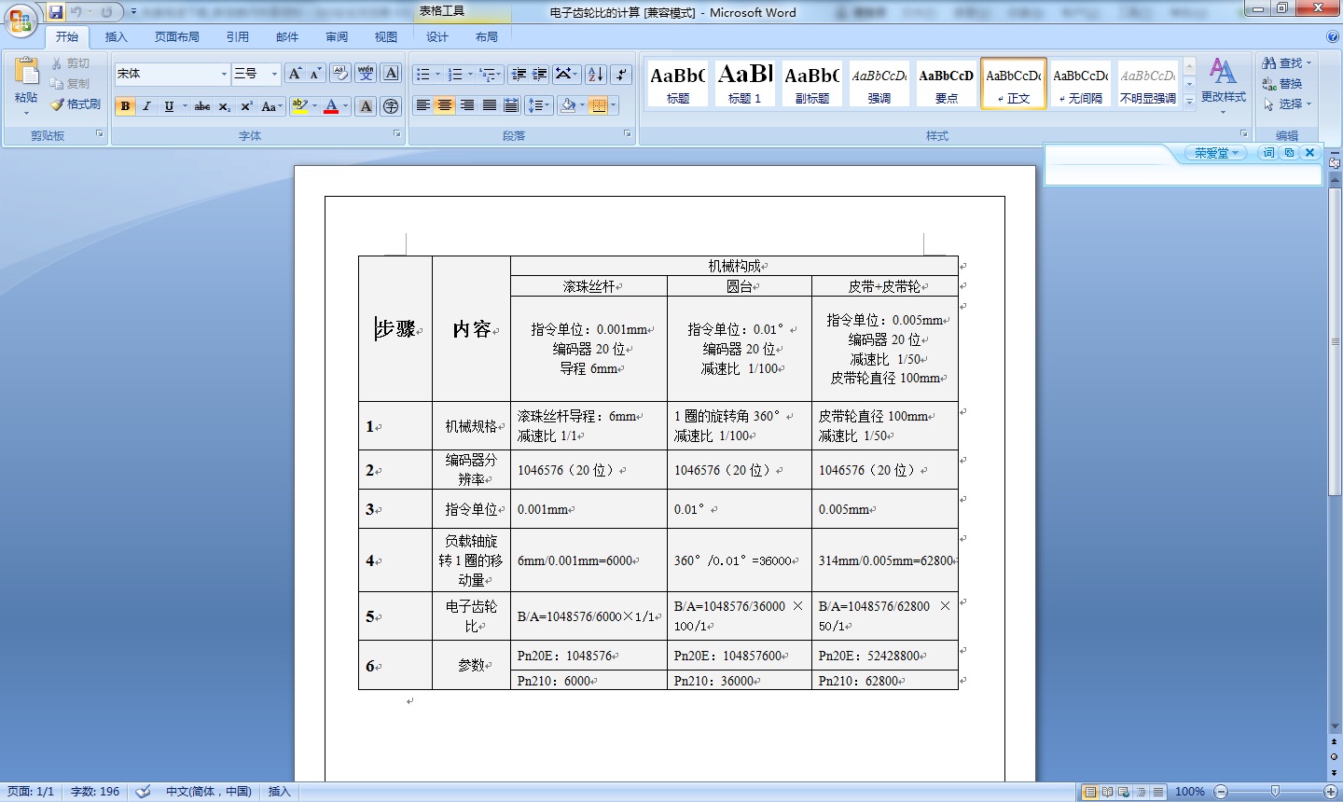The image size is (1343, 802).
Task: Click the Format Painter (格式刷) button
Action: pyautogui.click(x=76, y=104)
